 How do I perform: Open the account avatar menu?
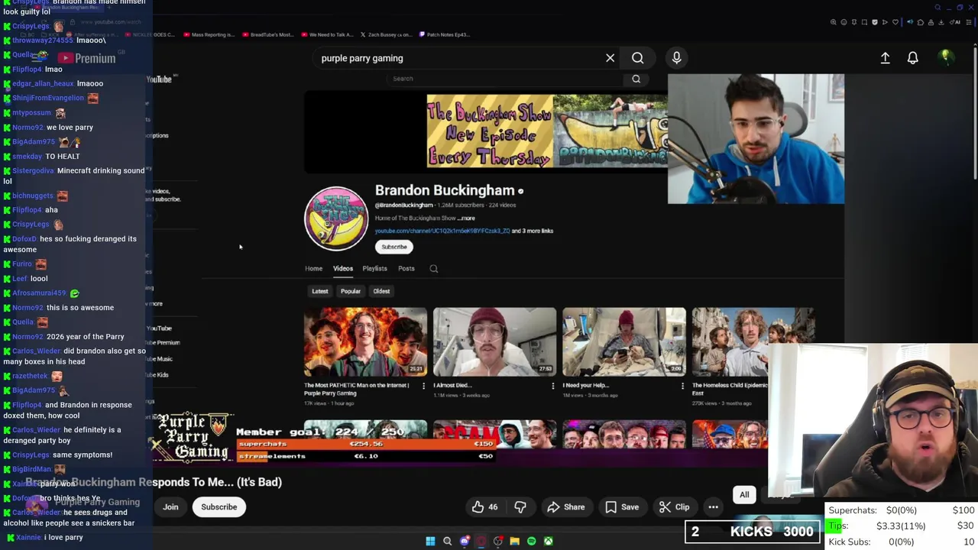click(946, 57)
